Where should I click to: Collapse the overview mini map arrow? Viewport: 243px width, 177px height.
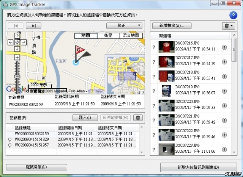pyautogui.click(x=143, y=92)
